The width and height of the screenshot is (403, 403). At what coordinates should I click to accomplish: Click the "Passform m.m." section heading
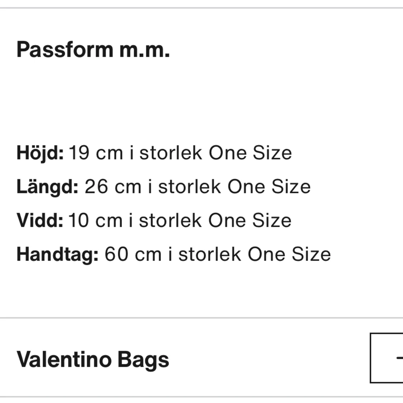pos(93,49)
